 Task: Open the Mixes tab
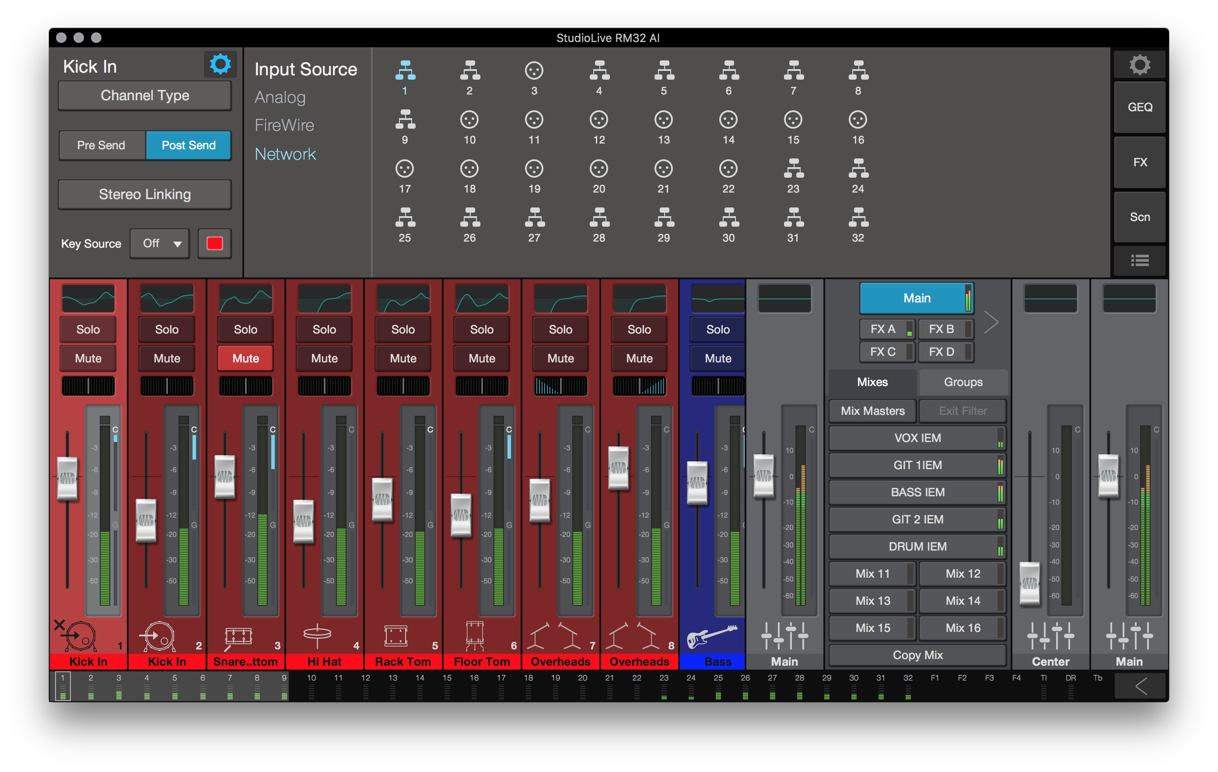[872, 382]
